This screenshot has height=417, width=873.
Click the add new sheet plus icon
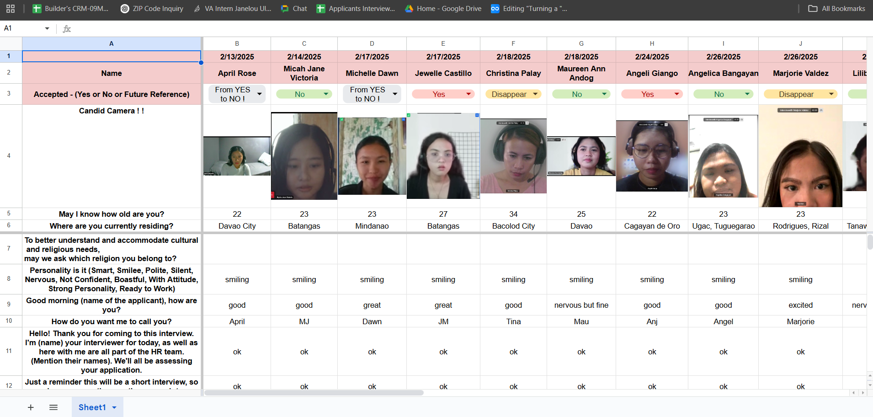pyautogui.click(x=31, y=407)
